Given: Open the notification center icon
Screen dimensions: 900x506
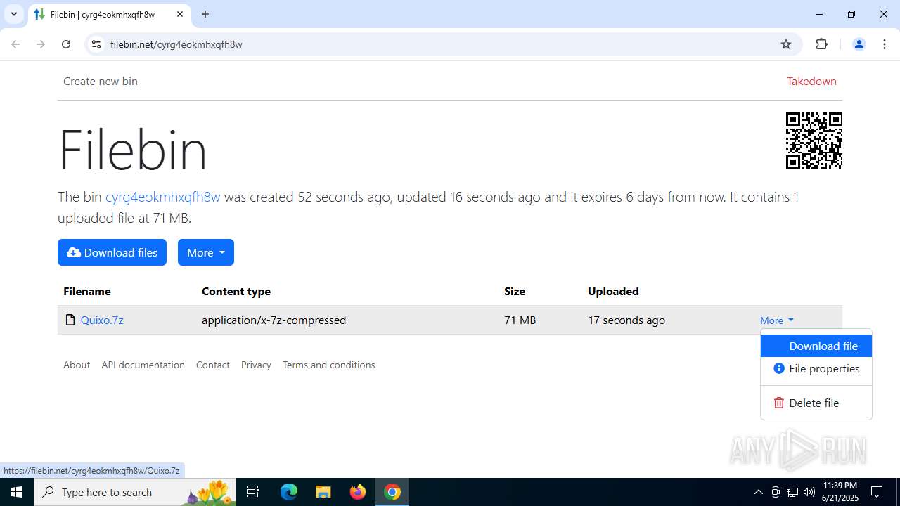Looking at the screenshot, I should 877,492.
